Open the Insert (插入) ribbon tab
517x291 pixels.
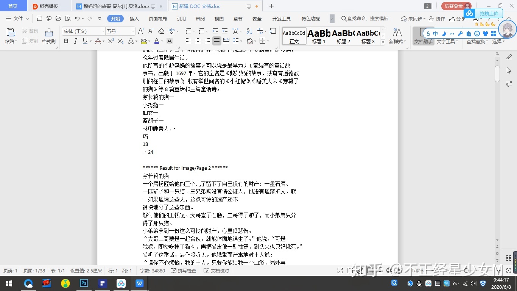pyautogui.click(x=134, y=19)
